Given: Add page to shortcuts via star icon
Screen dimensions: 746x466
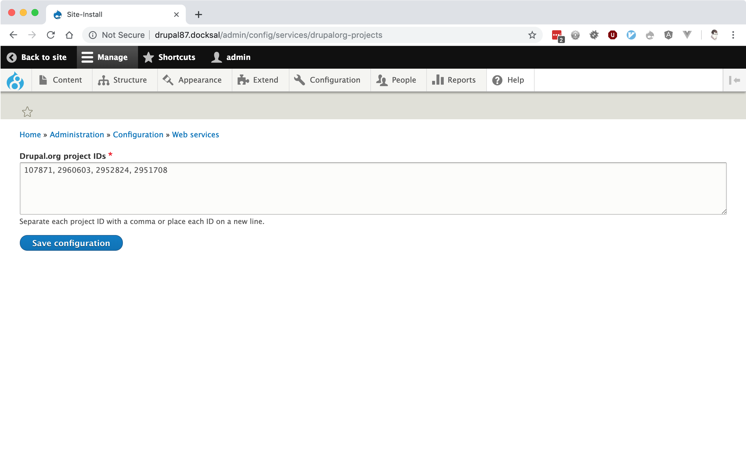Looking at the screenshot, I should pos(27,112).
